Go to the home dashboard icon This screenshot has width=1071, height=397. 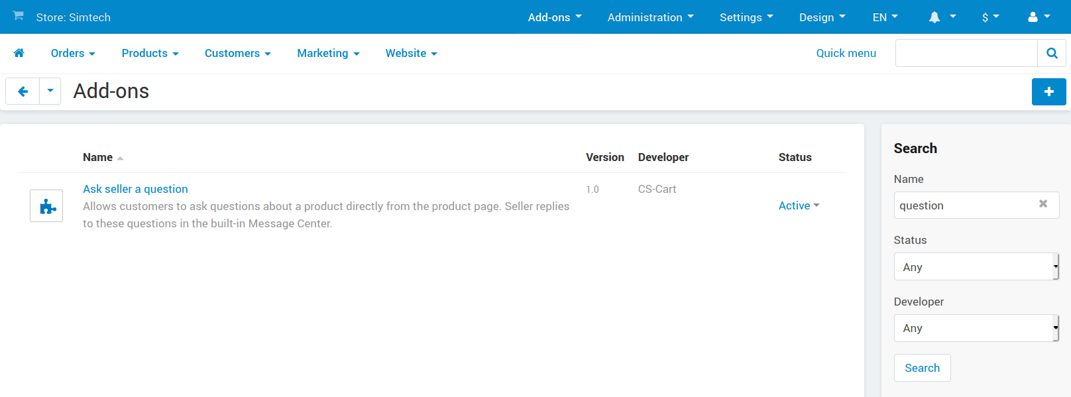pyautogui.click(x=19, y=53)
